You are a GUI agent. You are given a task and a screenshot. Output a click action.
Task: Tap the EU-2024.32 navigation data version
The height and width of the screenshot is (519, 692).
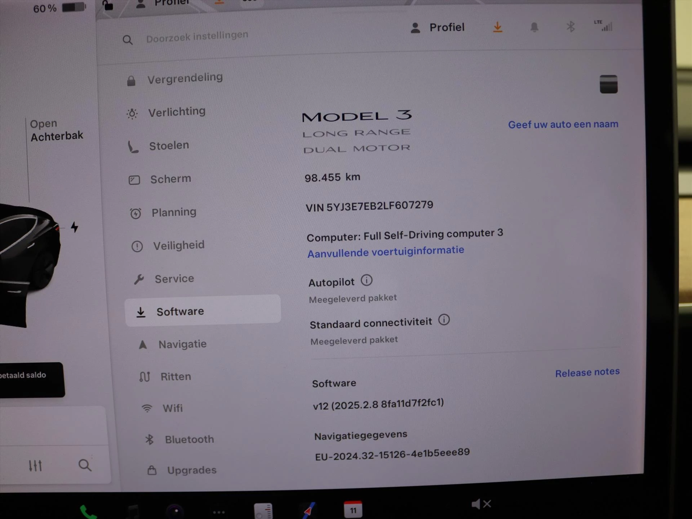tap(392, 454)
